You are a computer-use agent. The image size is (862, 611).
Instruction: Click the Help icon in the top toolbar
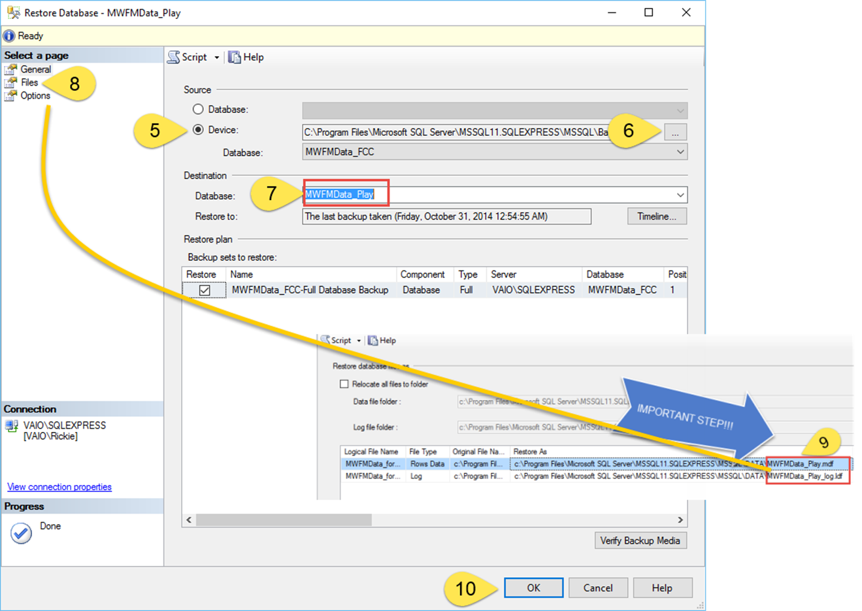click(x=235, y=58)
